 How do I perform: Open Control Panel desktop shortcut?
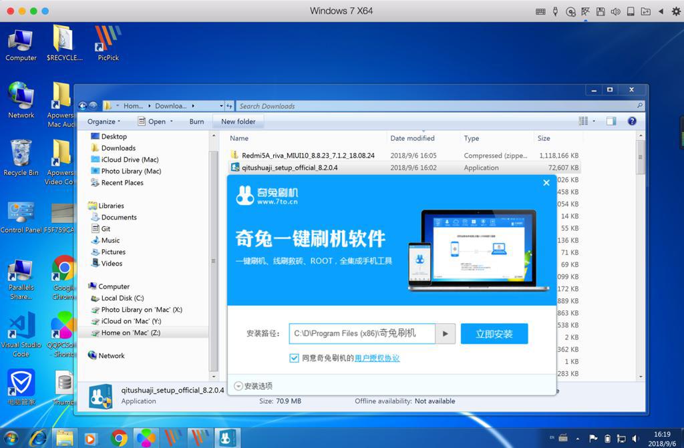click(21, 217)
